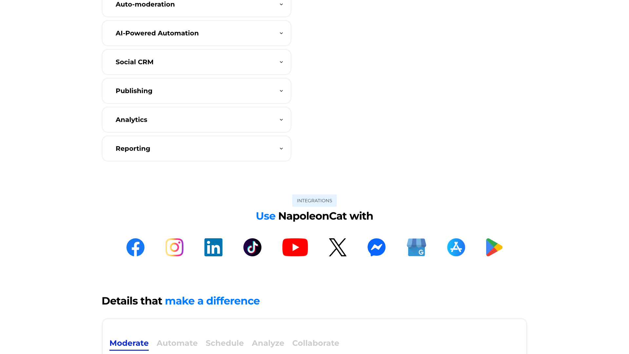Click the App Store integration icon
Viewport: 629px width, 354px height.
point(456,247)
